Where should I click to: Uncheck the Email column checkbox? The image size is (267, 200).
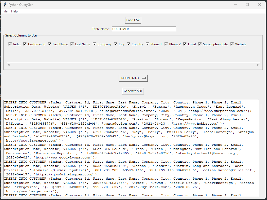point(185,44)
